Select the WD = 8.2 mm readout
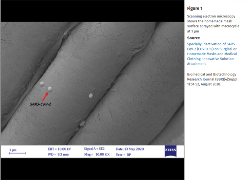 coord(58,155)
